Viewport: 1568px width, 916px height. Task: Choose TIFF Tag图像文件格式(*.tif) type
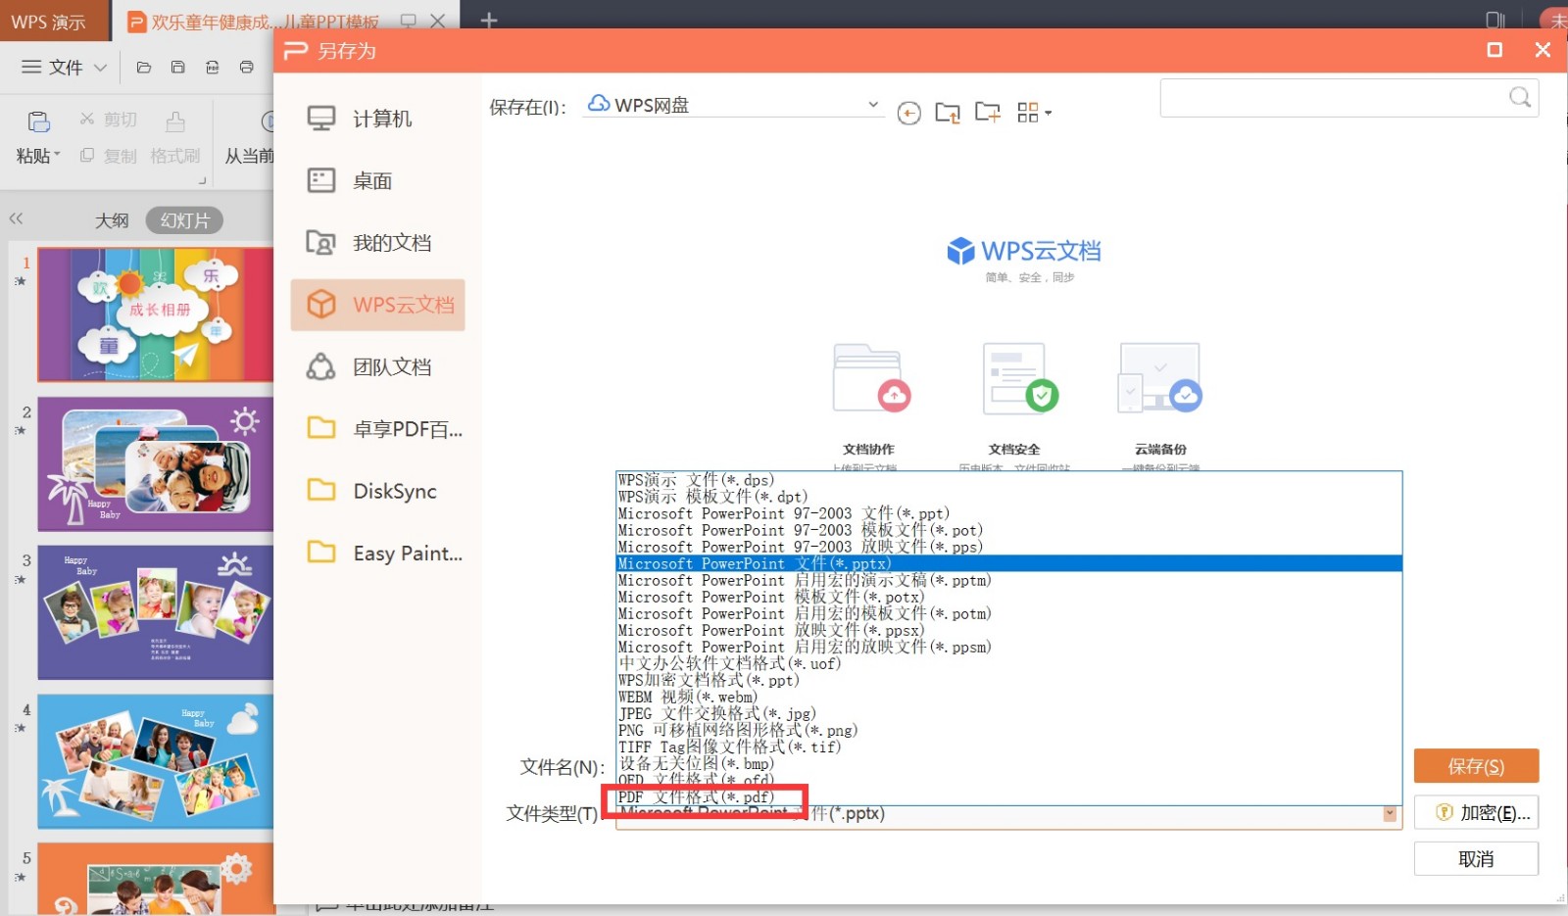[1008, 747]
